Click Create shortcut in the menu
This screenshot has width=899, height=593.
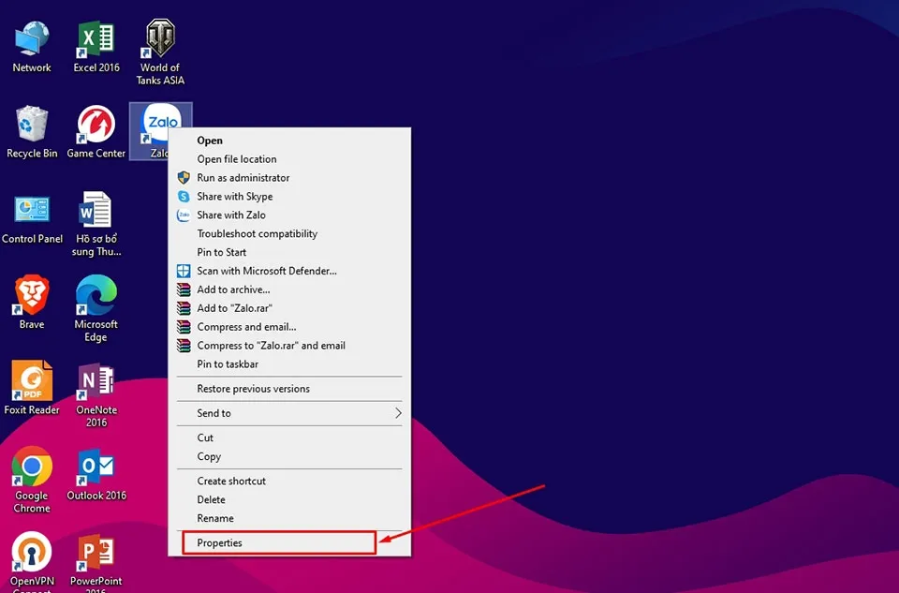[x=231, y=481]
